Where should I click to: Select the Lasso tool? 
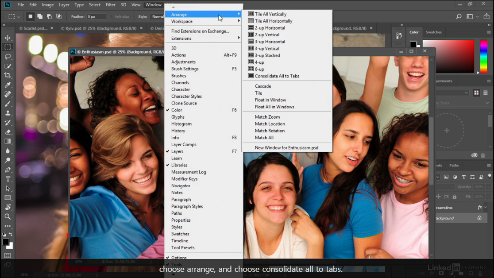[x=8, y=57]
